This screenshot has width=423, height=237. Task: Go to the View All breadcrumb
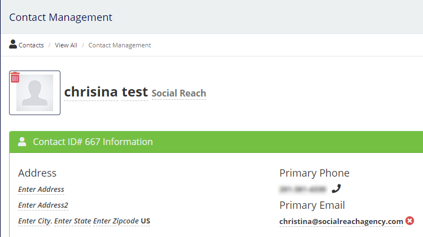coord(66,45)
